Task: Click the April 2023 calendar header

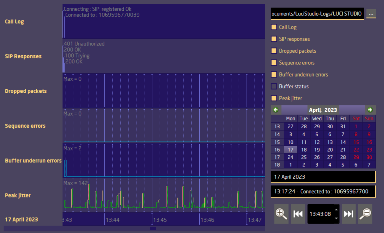Action: pyautogui.click(x=323, y=110)
